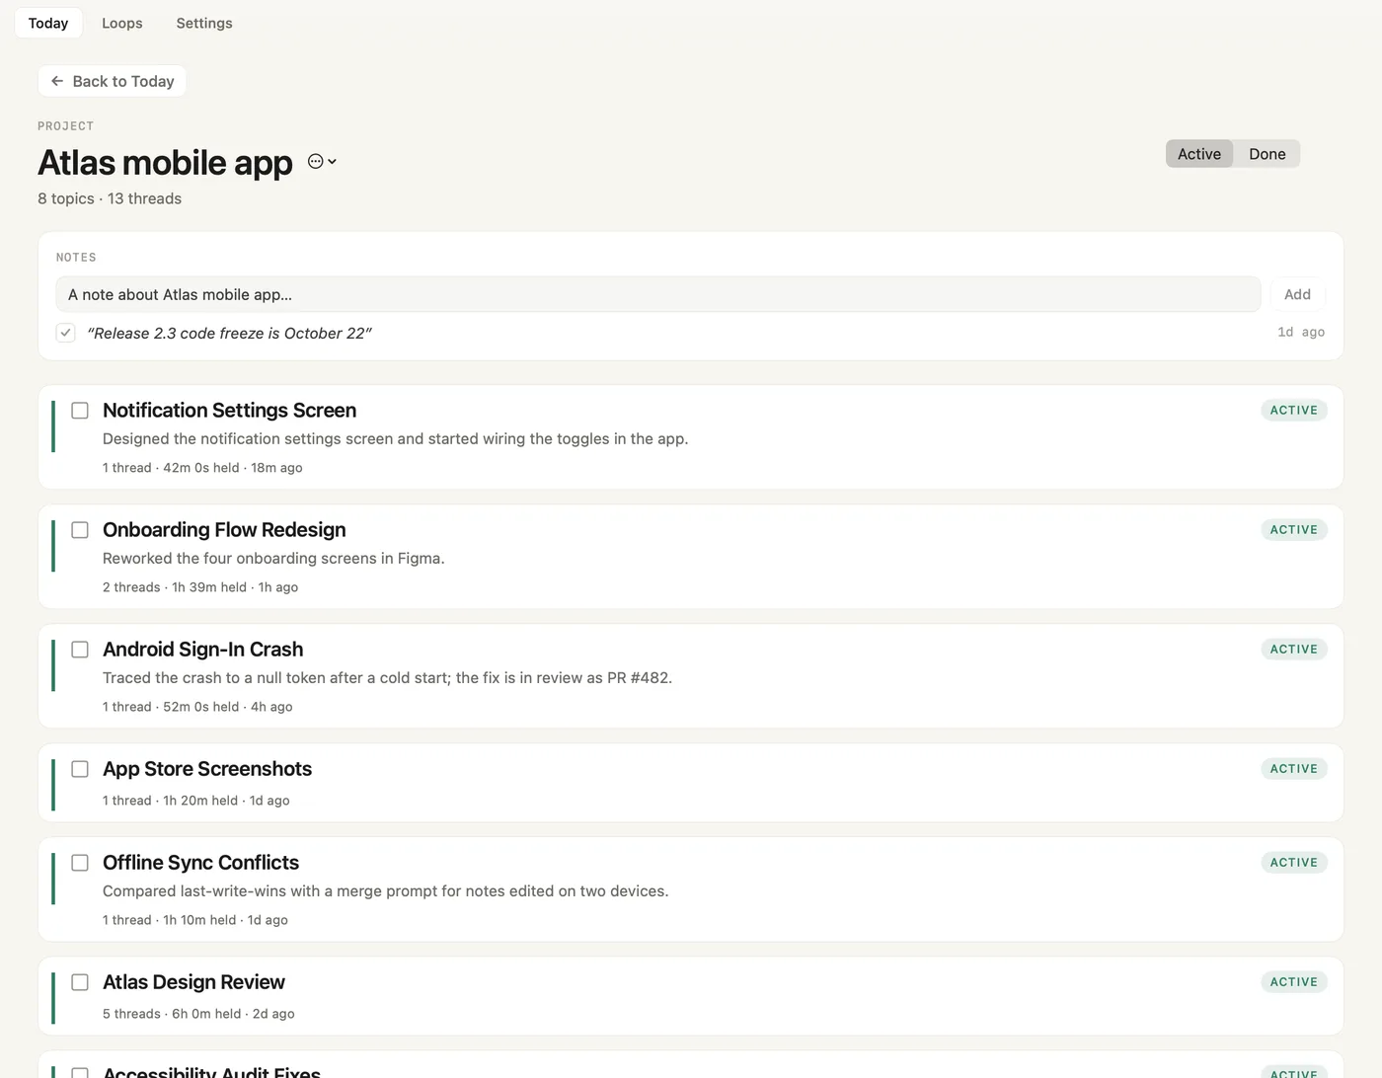Click the "1d ago" note timestamp

pos(1301,333)
